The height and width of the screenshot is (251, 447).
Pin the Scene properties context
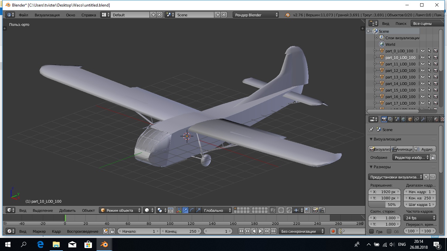[x=371, y=129]
